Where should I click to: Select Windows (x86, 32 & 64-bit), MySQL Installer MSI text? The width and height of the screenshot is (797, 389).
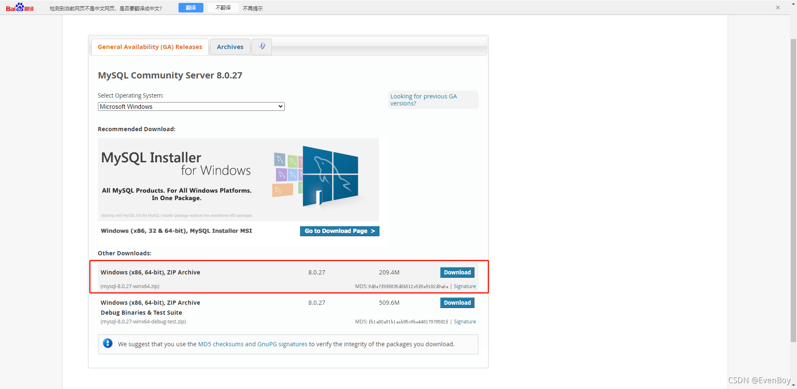click(x=176, y=231)
